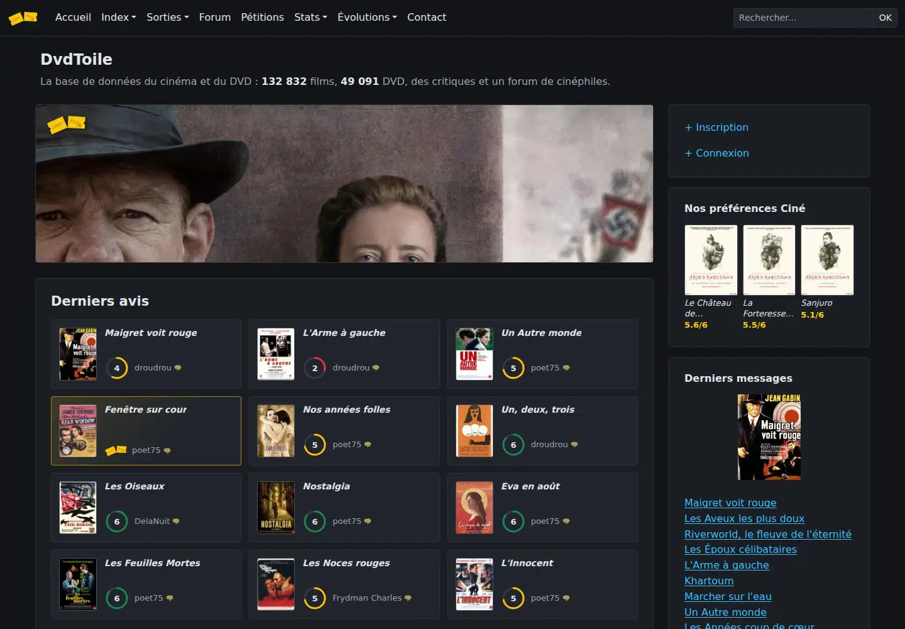
Task: Click the ticket logo on the banner image
Action: (x=67, y=124)
